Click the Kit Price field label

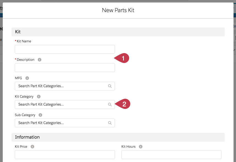click(21, 147)
